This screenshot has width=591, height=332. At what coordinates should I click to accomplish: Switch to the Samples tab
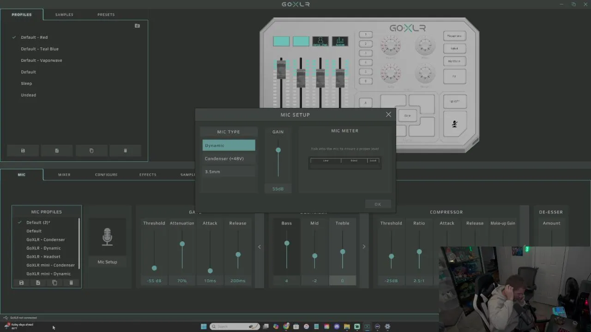point(64,14)
